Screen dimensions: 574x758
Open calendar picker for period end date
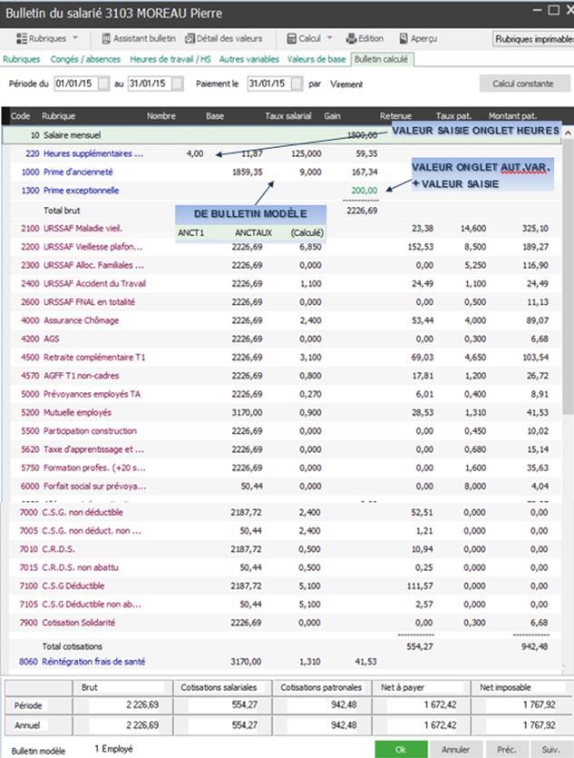point(176,84)
